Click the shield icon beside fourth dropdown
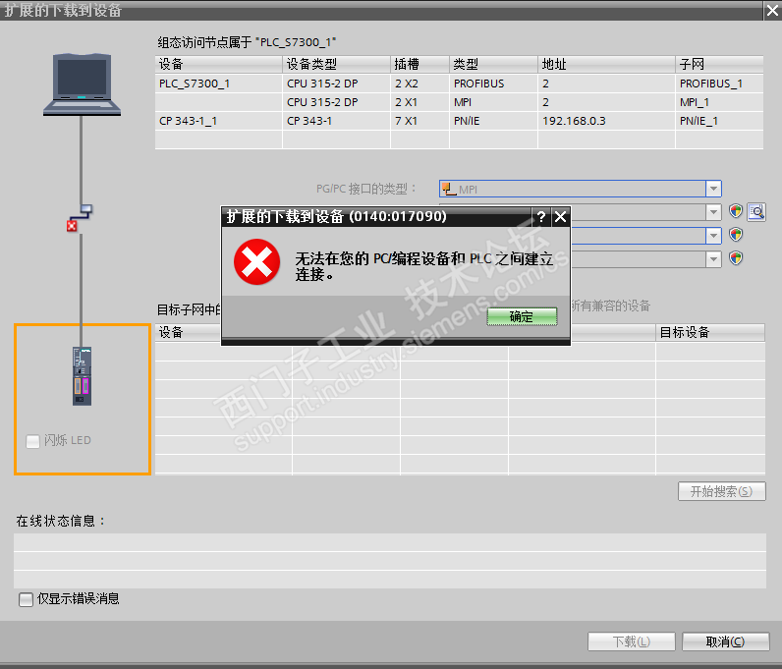The height and width of the screenshot is (669, 782). point(736,258)
